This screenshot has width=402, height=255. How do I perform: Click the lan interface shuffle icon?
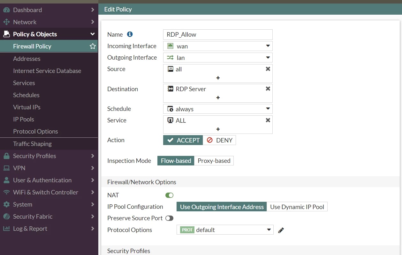tap(170, 58)
